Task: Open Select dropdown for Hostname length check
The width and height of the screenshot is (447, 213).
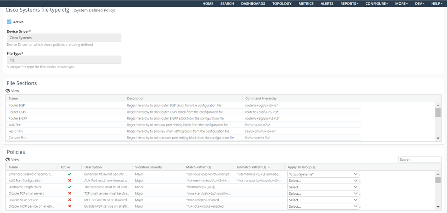Action: pos(323,187)
